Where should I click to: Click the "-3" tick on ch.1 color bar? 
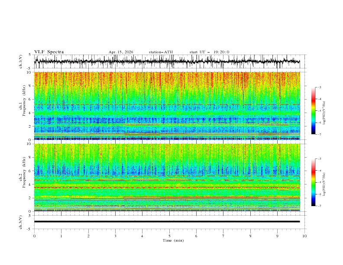click(x=320, y=87)
